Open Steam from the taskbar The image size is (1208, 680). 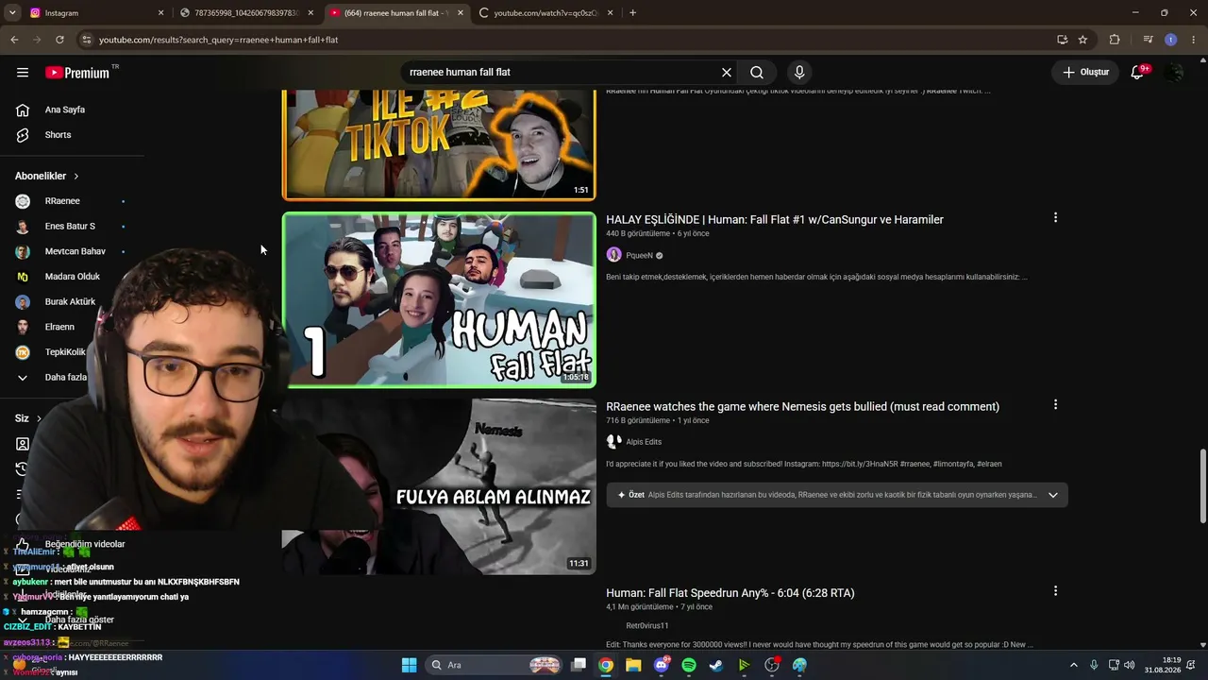pos(716,665)
